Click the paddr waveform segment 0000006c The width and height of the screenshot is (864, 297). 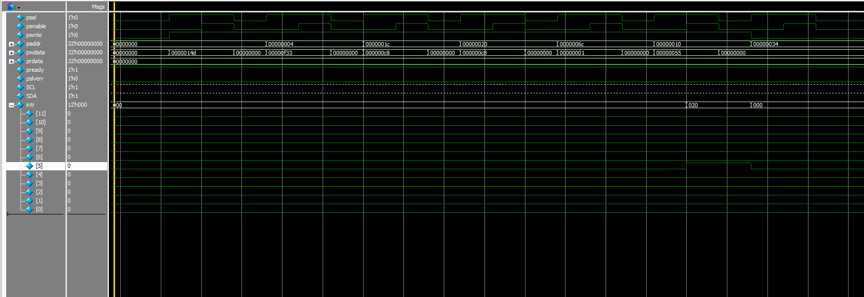pos(606,44)
